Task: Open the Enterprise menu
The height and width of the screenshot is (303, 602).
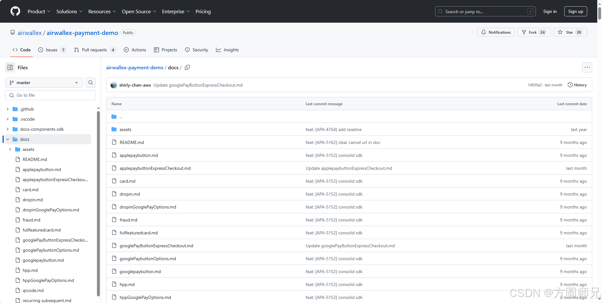Action: tap(176, 11)
